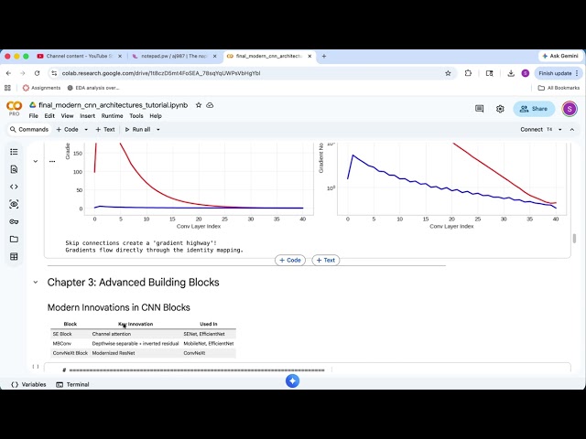Click the Chrome profile S icon
This screenshot has height=439, width=586.
coord(525,73)
